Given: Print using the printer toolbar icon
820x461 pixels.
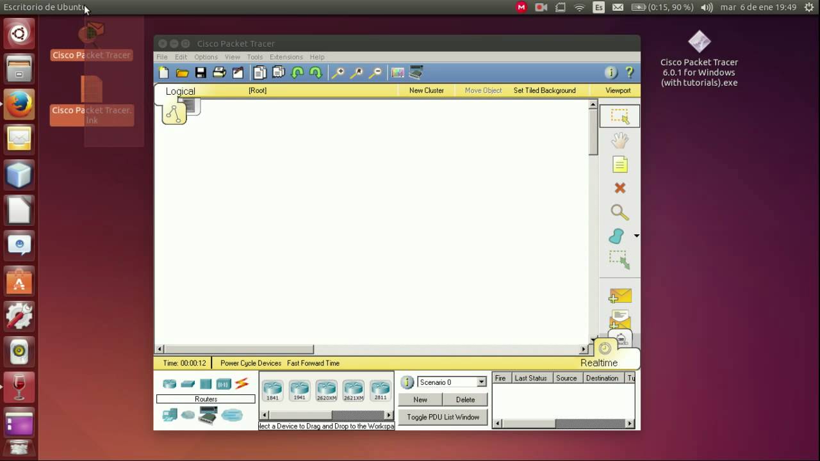Looking at the screenshot, I should 219,73.
